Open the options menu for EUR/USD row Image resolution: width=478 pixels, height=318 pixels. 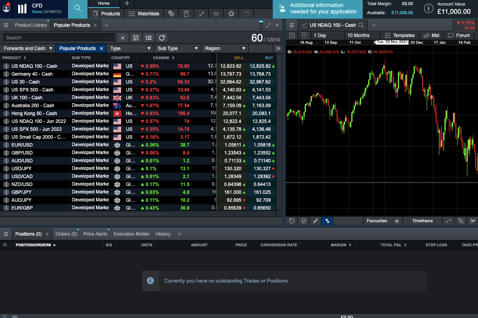coord(6,145)
